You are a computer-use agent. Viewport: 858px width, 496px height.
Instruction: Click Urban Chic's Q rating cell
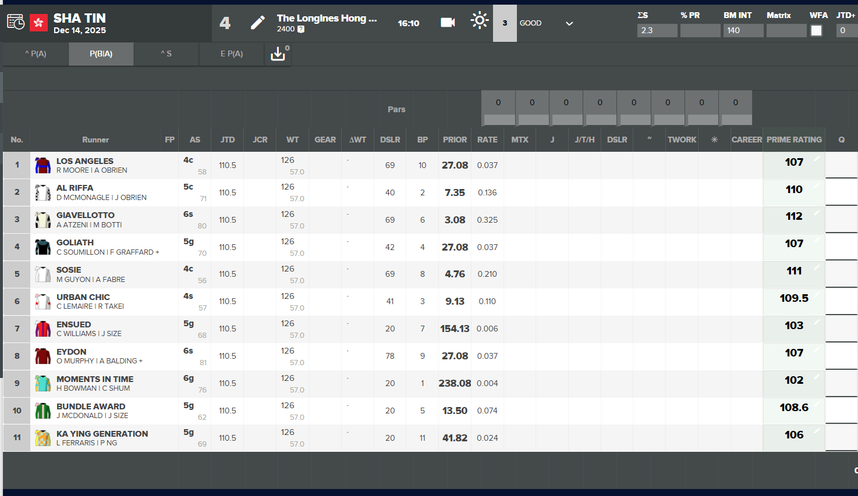pos(841,301)
